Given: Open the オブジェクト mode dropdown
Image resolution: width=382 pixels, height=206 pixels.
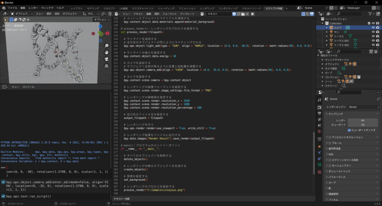Looking at the screenshot, I should point(22,14).
